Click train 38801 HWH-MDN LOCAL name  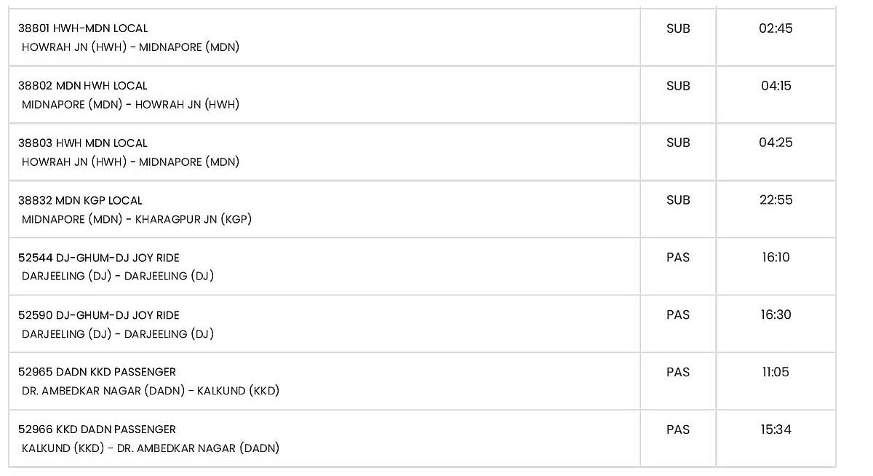click(x=83, y=28)
